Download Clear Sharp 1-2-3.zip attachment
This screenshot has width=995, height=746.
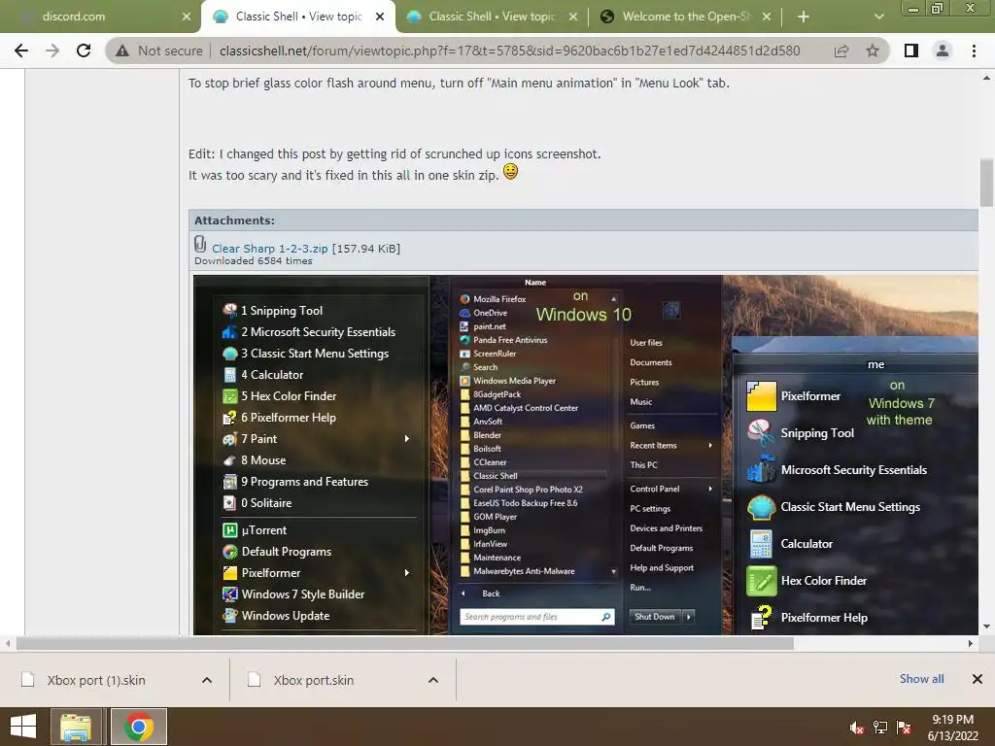coord(270,249)
